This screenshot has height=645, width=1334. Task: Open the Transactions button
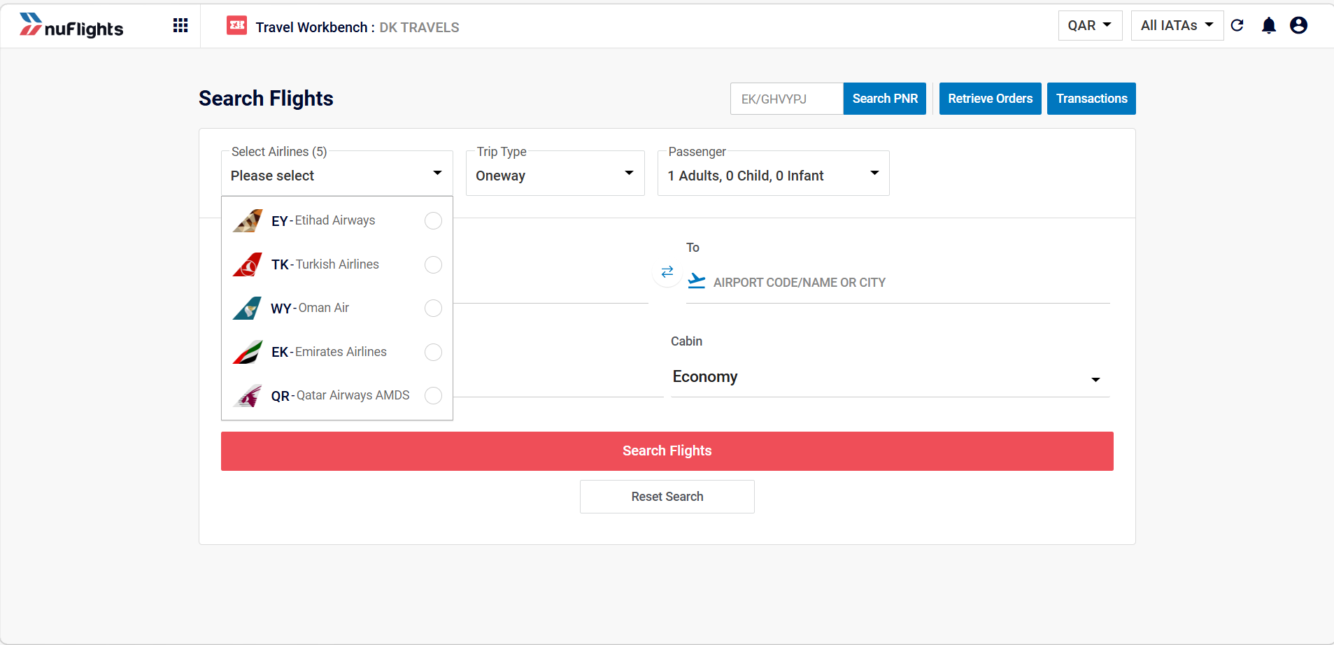coord(1091,99)
